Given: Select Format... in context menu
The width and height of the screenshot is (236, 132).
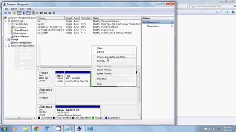Looking at the screenshot, I should pos(114,61).
